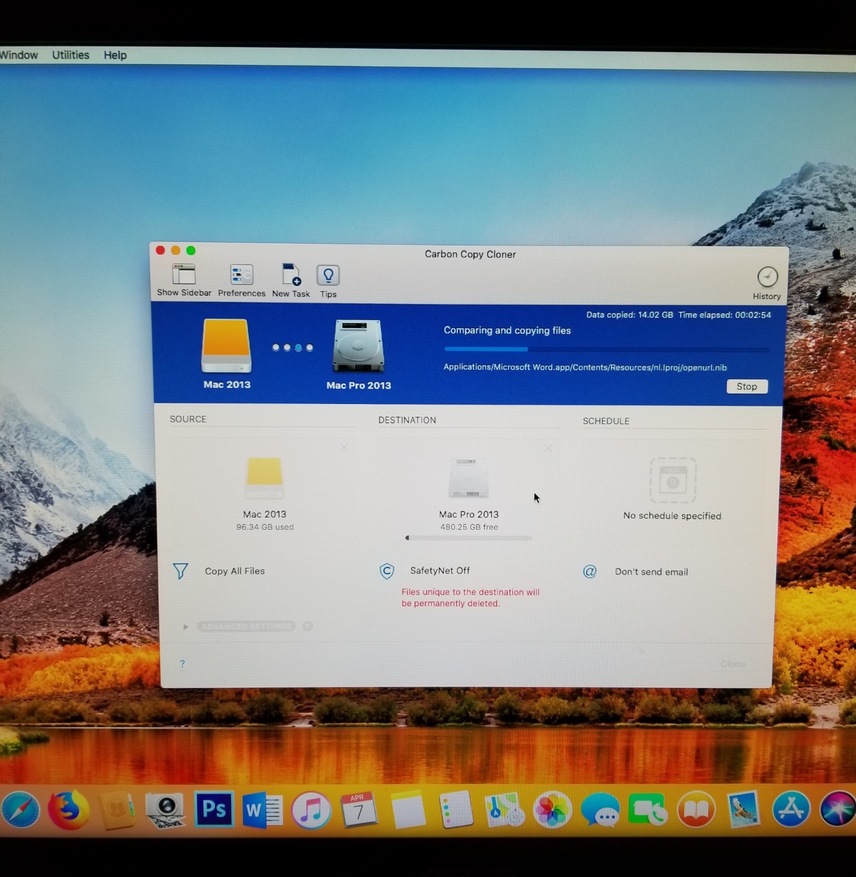Open Safari from the Dock
Viewport: 856px width, 877px height.
point(20,810)
